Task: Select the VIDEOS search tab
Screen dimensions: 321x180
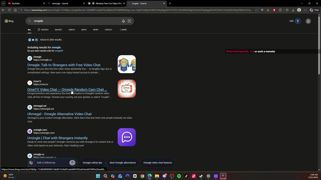Action: tap(71, 30)
